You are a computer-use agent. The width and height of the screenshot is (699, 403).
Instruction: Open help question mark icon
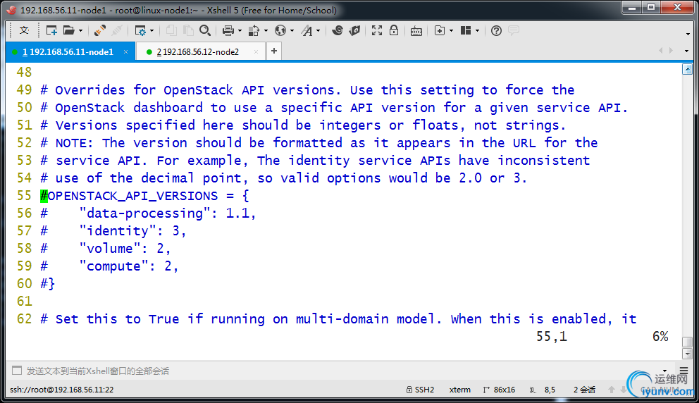[x=496, y=30]
